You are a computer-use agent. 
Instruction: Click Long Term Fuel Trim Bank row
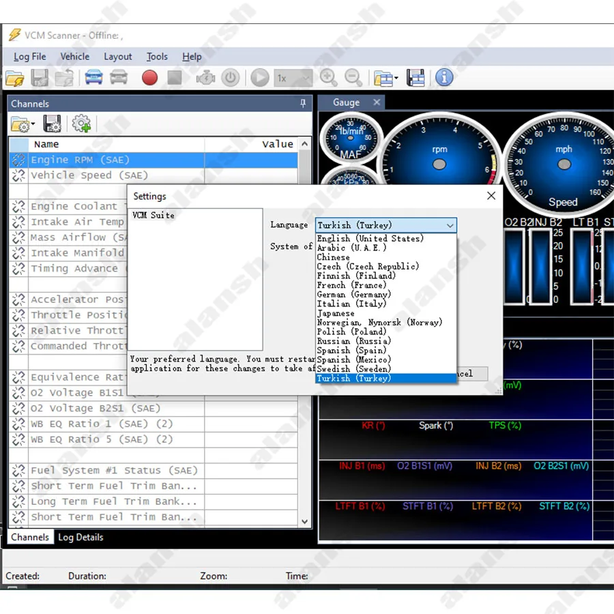click(x=153, y=501)
